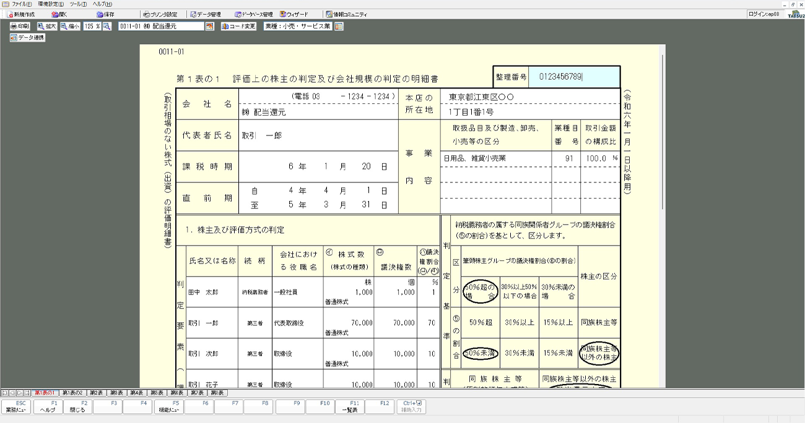Open a file with the 開く icon
Viewport: 805px width, 423px height.
(60, 14)
